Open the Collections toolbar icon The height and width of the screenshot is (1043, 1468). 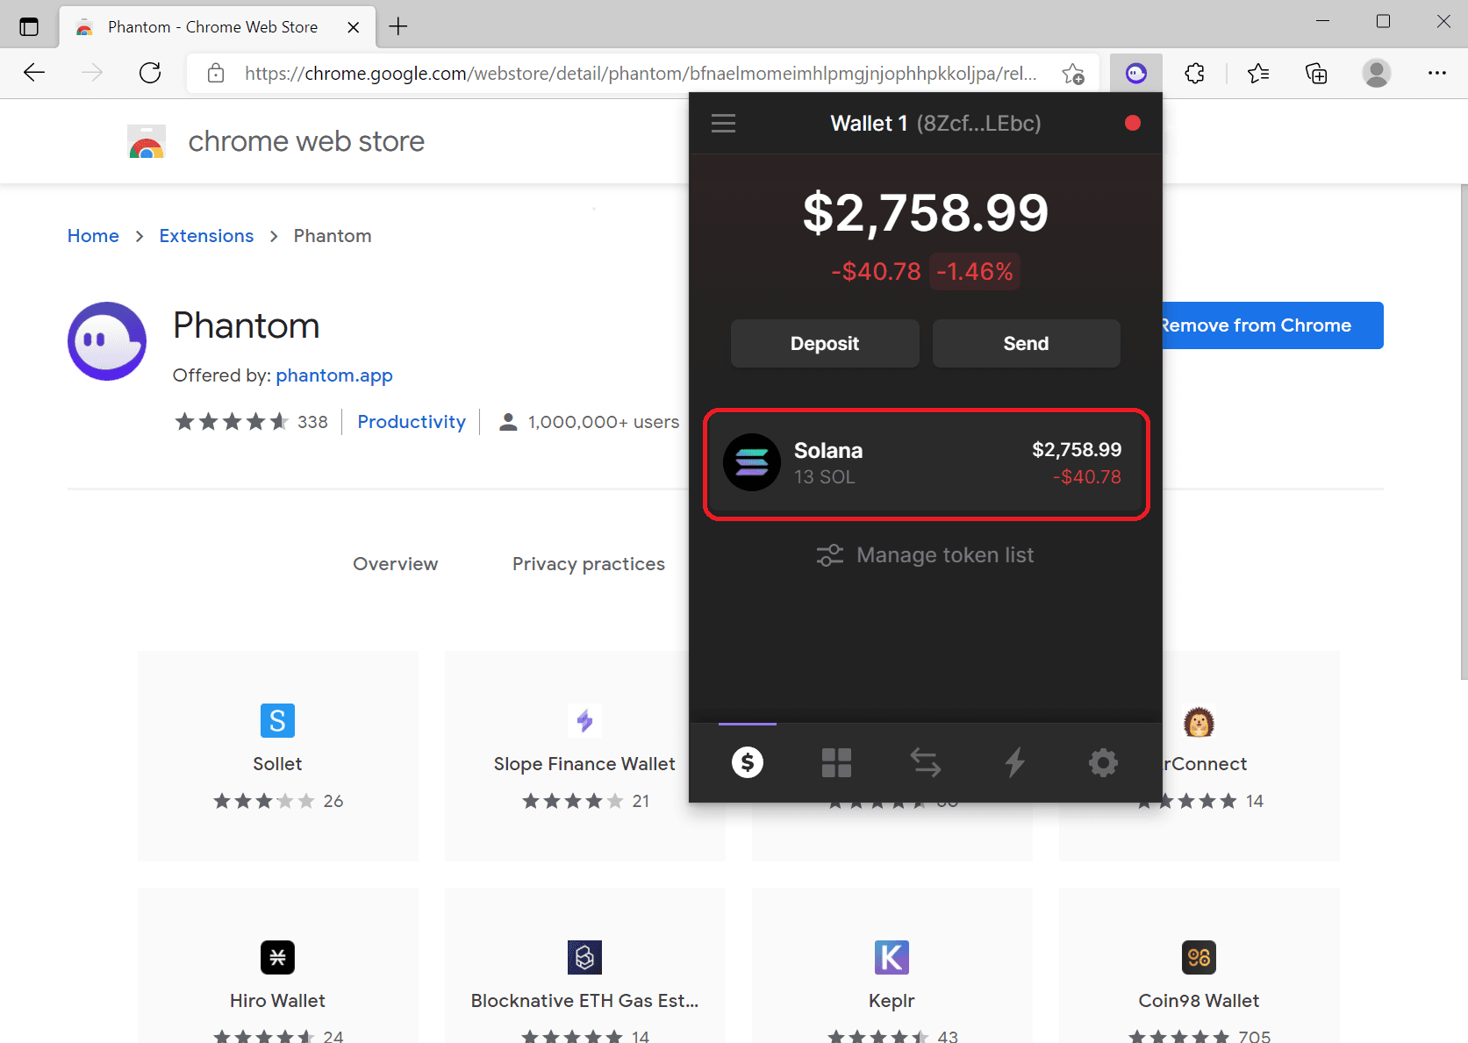[x=1316, y=73]
